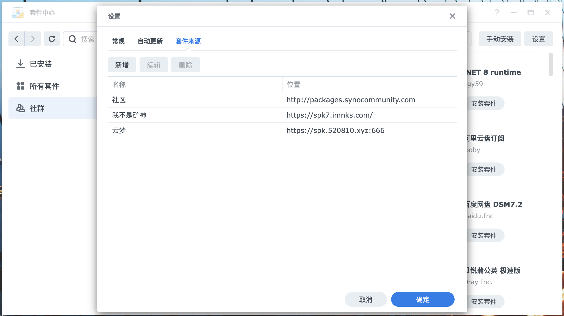Switch to the 常规 tab
The image size is (564, 316).
point(118,41)
